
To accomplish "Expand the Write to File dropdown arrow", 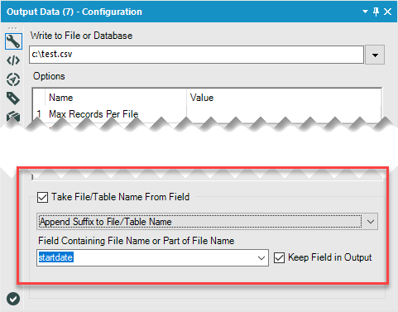I will click(x=375, y=55).
